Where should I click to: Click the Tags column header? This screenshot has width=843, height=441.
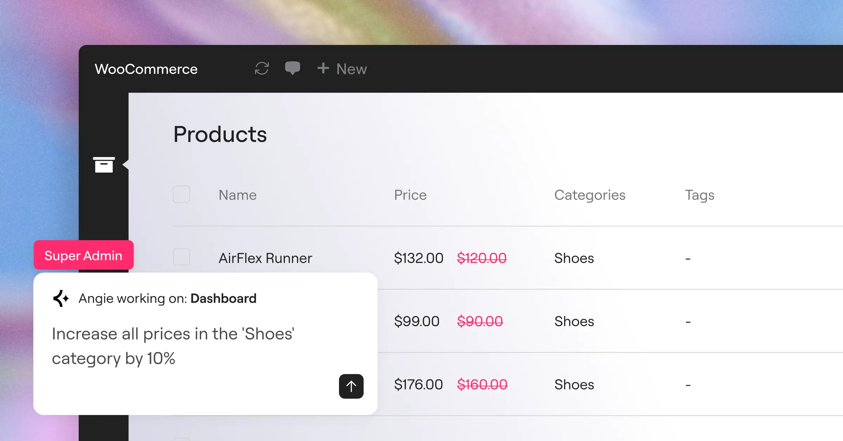coord(700,195)
